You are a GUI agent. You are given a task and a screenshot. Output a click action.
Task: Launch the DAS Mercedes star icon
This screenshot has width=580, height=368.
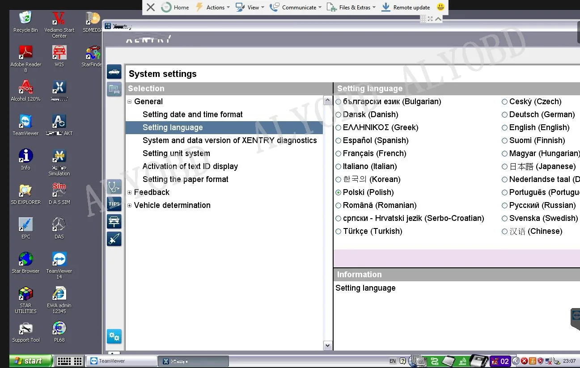(x=59, y=228)
